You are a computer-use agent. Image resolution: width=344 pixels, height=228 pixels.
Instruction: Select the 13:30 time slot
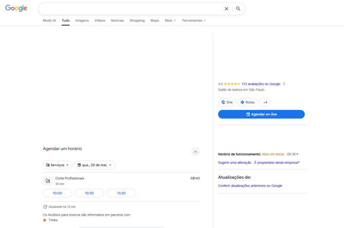[x=121, y=193]
